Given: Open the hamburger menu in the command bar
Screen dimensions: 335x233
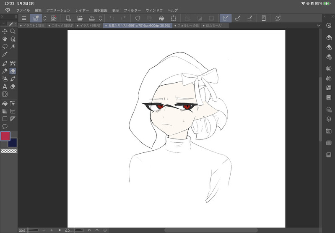Looking at the screenshot, I should pyautogui.click(x=24, y=18).
